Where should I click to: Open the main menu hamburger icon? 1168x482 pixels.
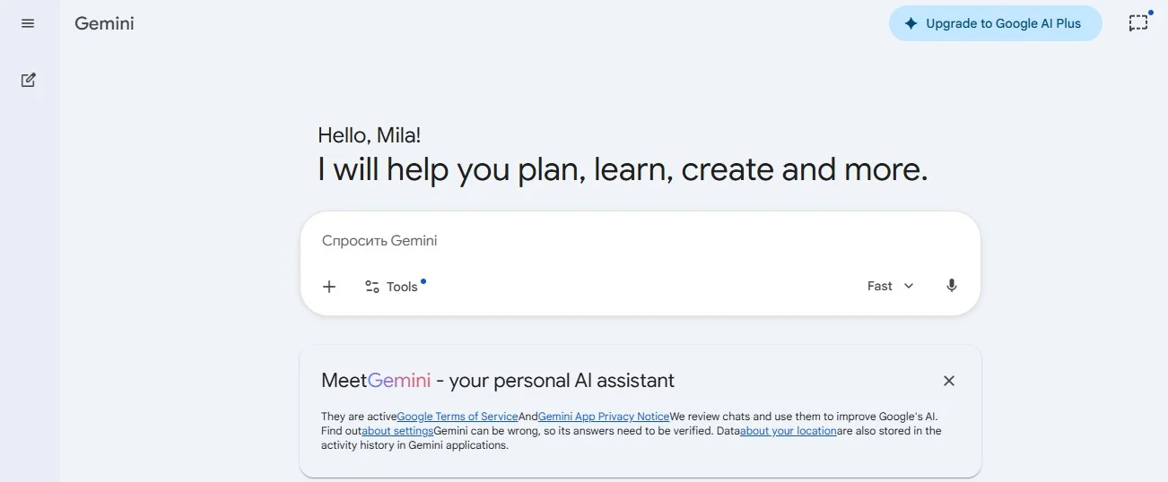point(28,23)
